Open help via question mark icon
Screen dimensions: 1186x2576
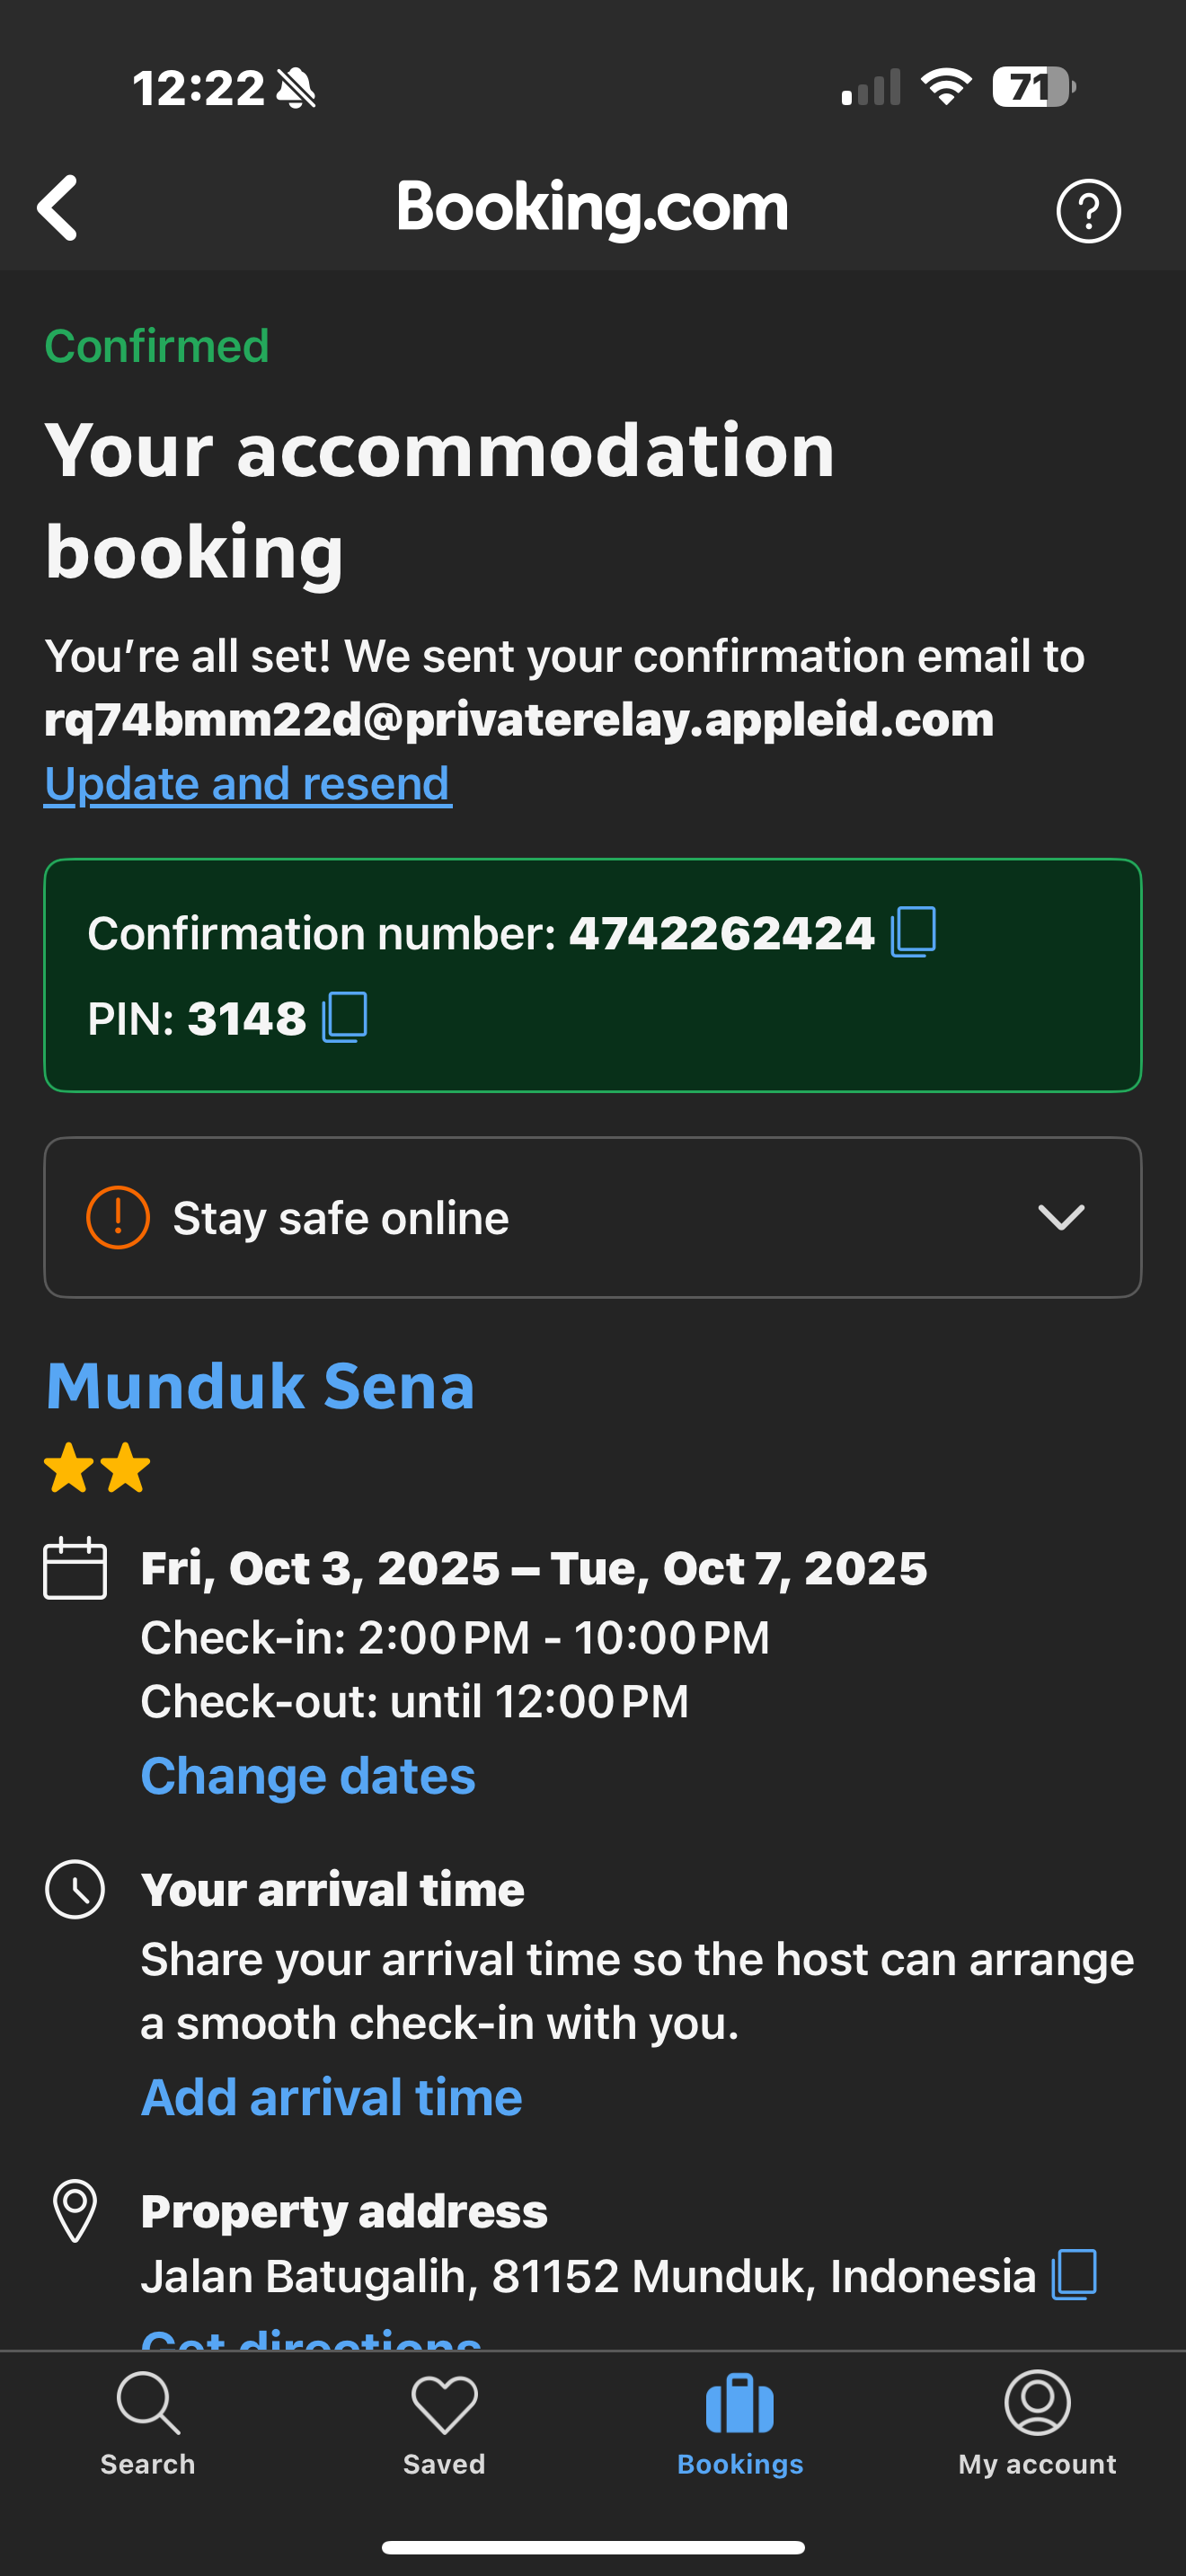pyautogui.click(x=1088, y=211)
